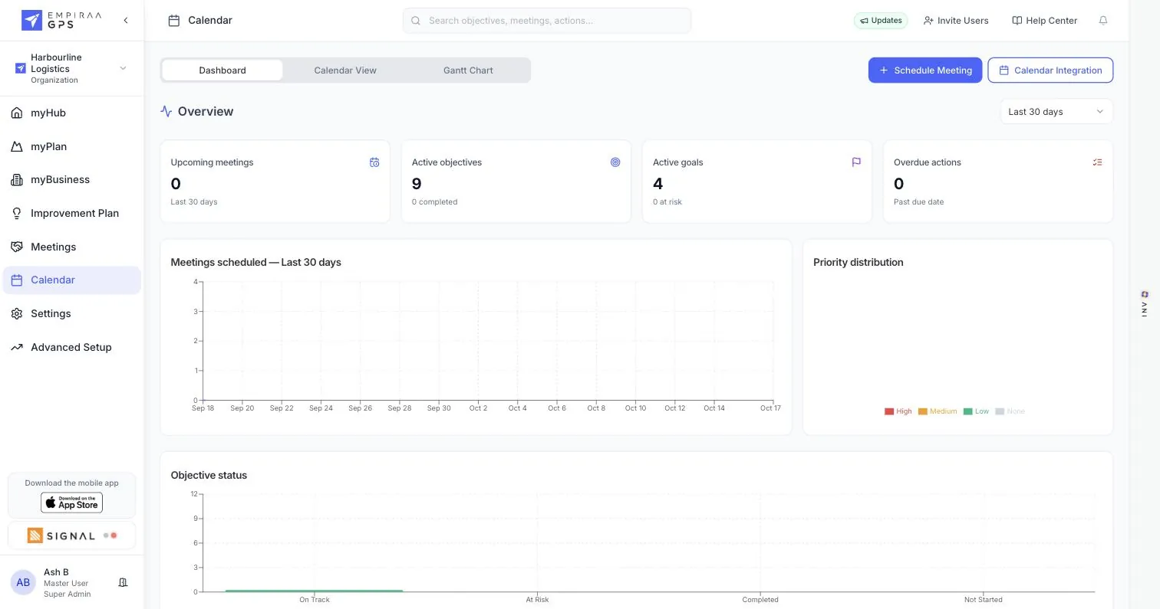Navigate to myBusiness
Viewport: 1160px width, 609px height.
coord(71,179)
